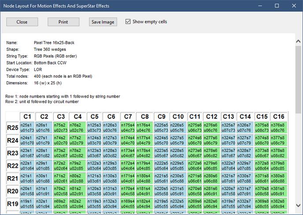Select row header R25
The width and height of the screenshot is (303, 215).
13,128
